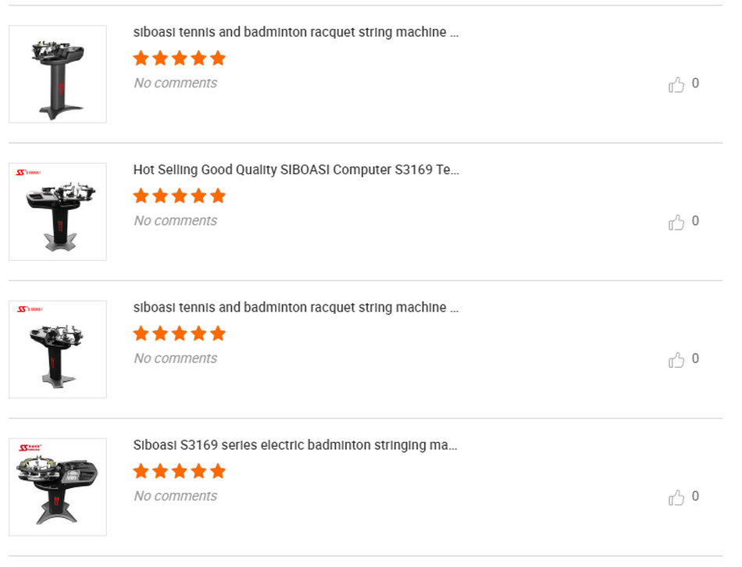Open 'Hot Selling Good Quality SIBOASI Computer' link

(296, 170)
